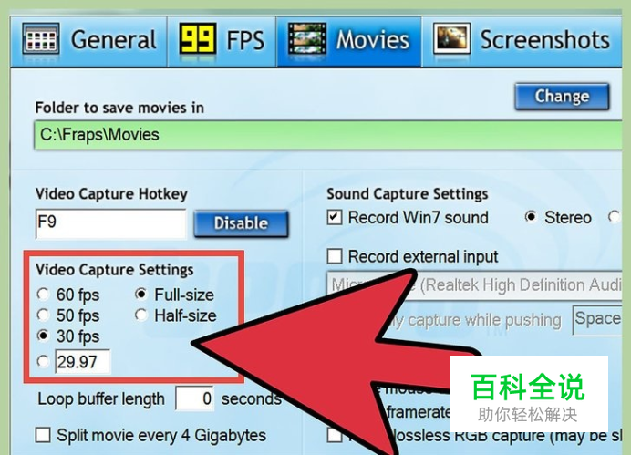The width and height of the screenshot is (631, 455).
Task: Toggle Record Win7 sound checkbox
Action: click(x=335, y=217)
